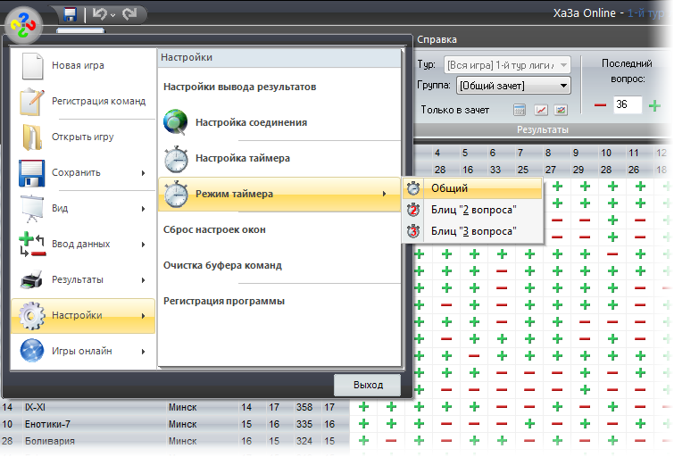674x457 pixels.
Task: Open the Тур dropdown list
Action: click(x=507, y=65)
